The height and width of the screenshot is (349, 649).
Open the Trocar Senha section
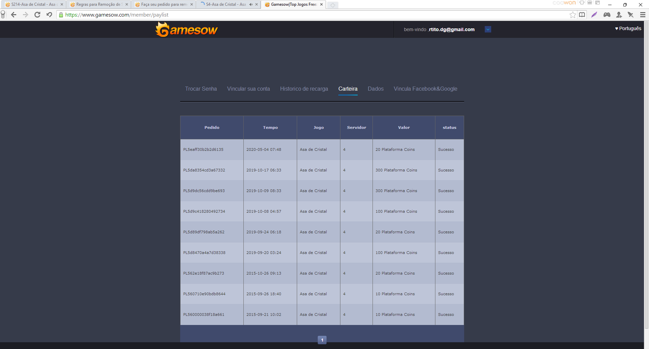[x=201, y=89]
